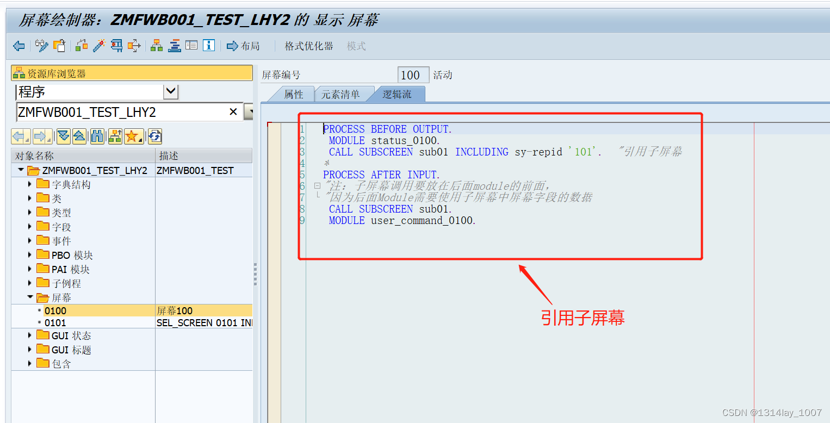This screenshot has height=423, width=830.
Task: Click the Display Object List icon
Action: (157, 46)
